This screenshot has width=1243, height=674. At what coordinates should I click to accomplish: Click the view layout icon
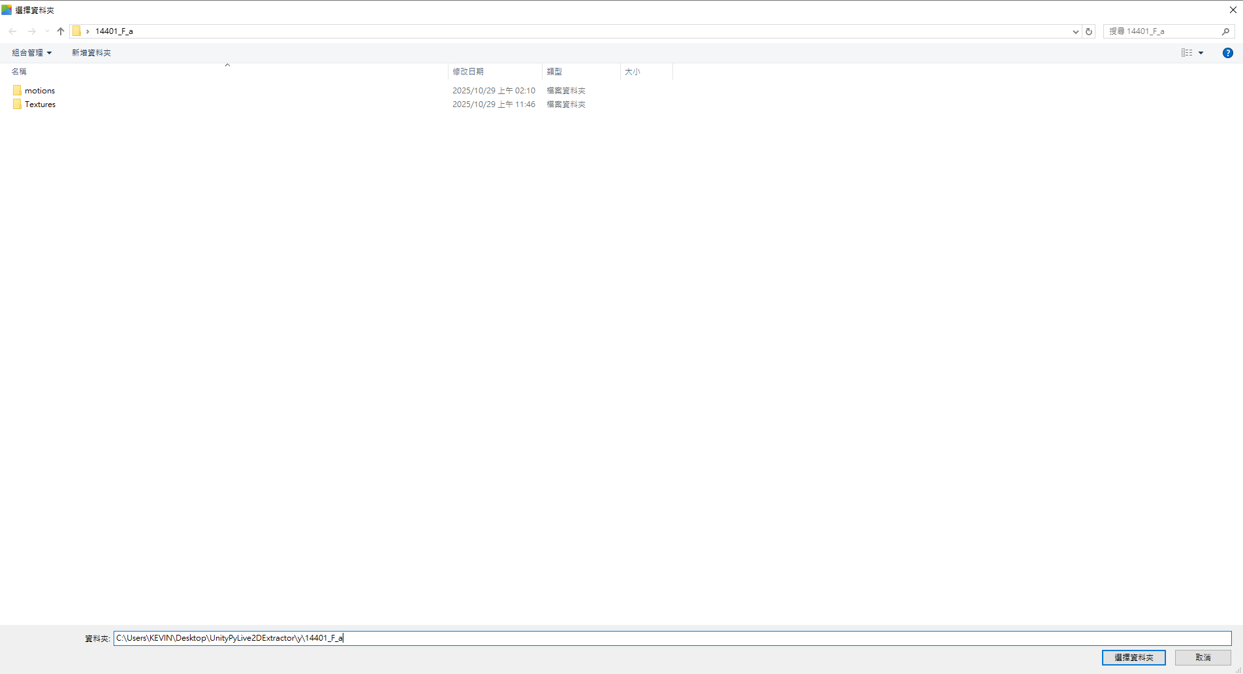click(x=1187, y=53)
